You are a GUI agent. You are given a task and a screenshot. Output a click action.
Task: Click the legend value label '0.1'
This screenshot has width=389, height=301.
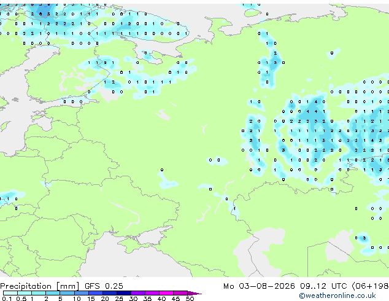7,299
